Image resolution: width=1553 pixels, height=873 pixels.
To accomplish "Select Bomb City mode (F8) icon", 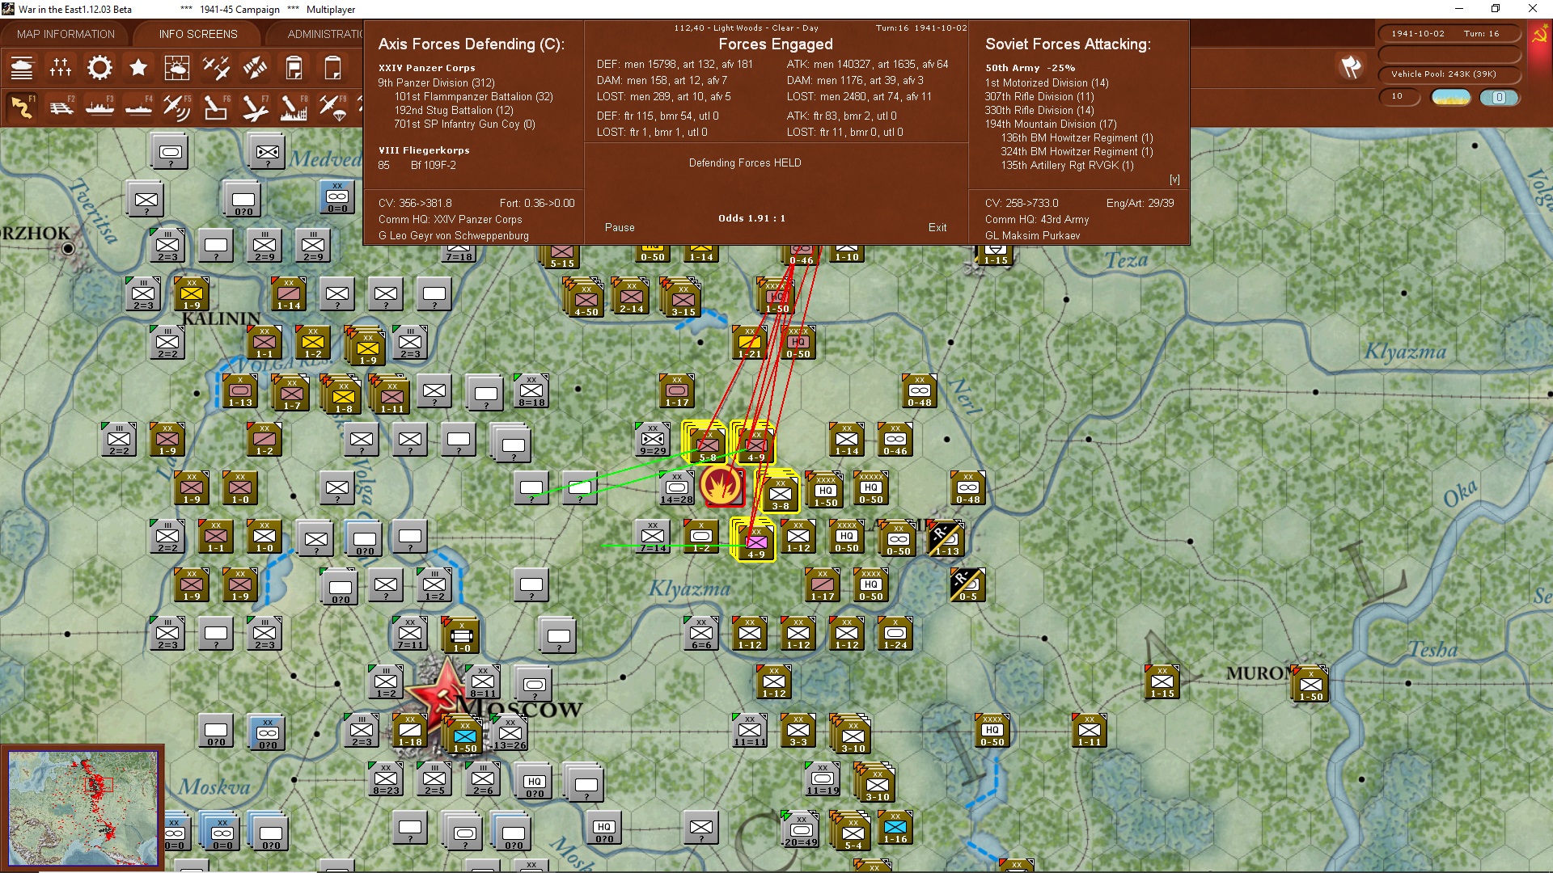I will tap(294, 107).
